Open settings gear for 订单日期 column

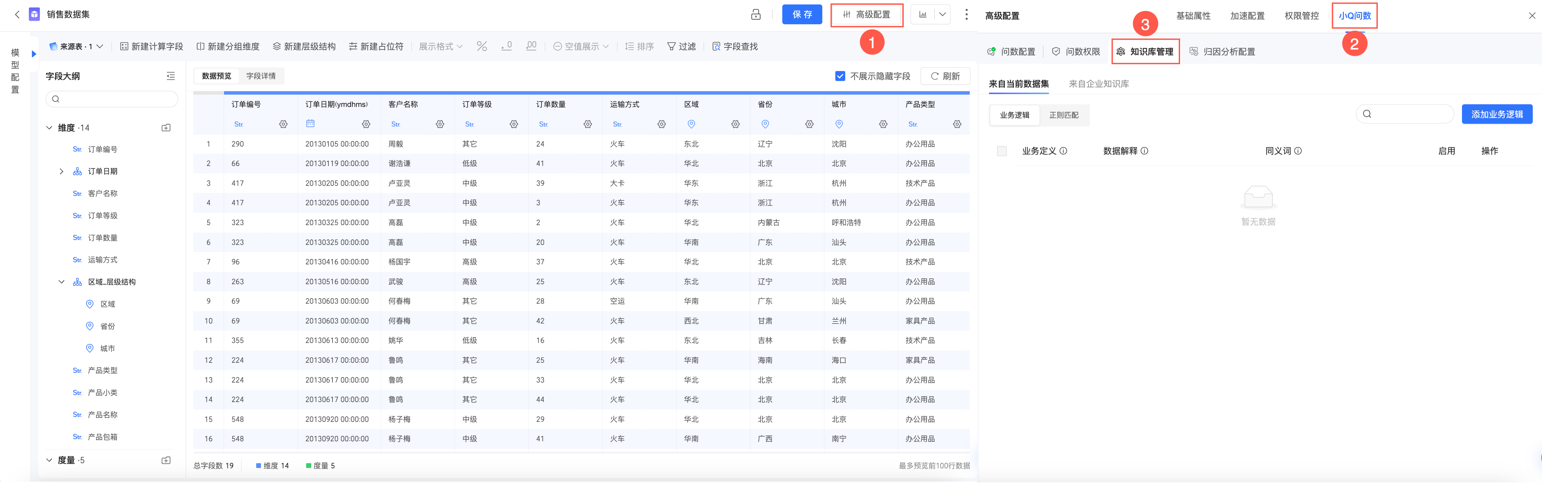point(366,124)
